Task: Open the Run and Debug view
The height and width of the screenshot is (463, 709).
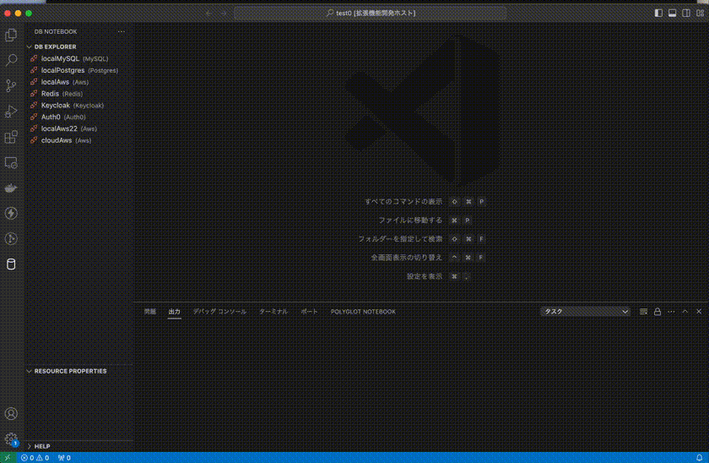Action: click(x=11, y=111)
